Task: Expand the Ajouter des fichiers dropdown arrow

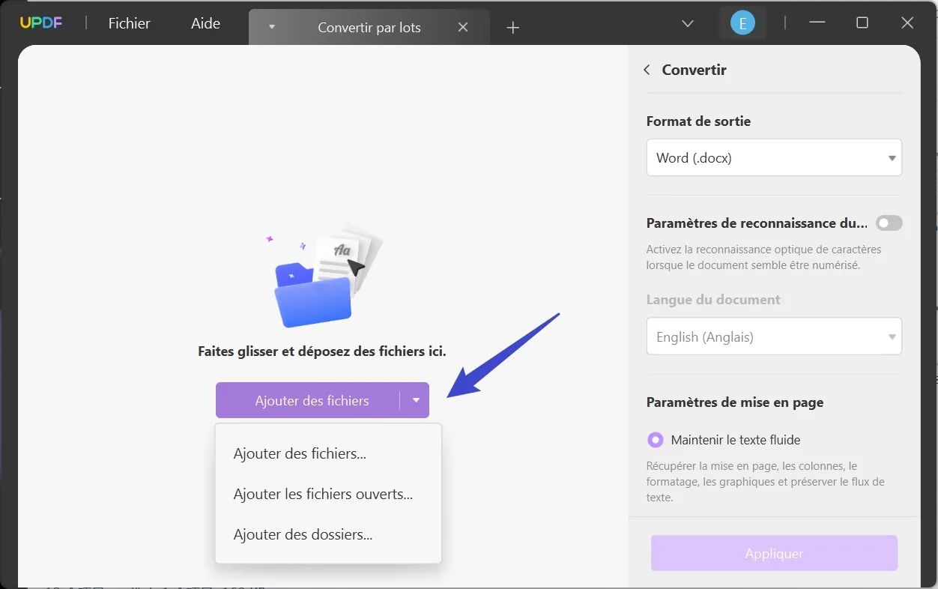Action: [416, 400]
